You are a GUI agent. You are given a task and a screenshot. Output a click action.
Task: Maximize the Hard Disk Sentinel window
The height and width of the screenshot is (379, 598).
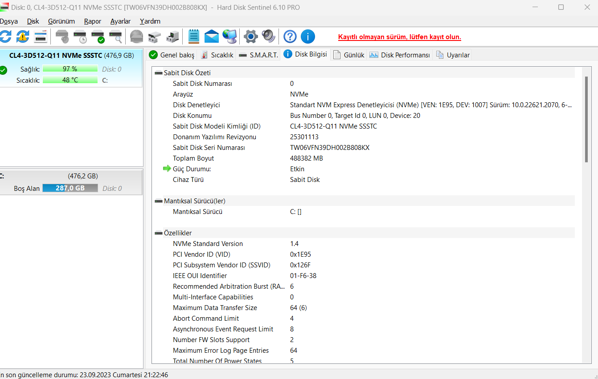[x=561, y=7]
